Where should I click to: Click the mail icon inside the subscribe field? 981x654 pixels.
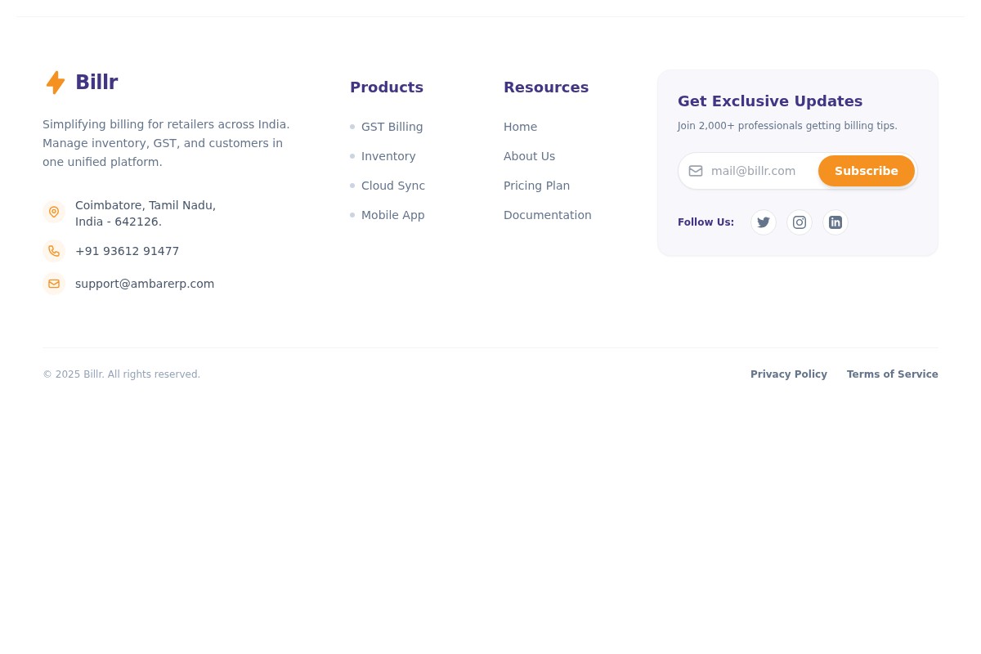click(696, 171)
